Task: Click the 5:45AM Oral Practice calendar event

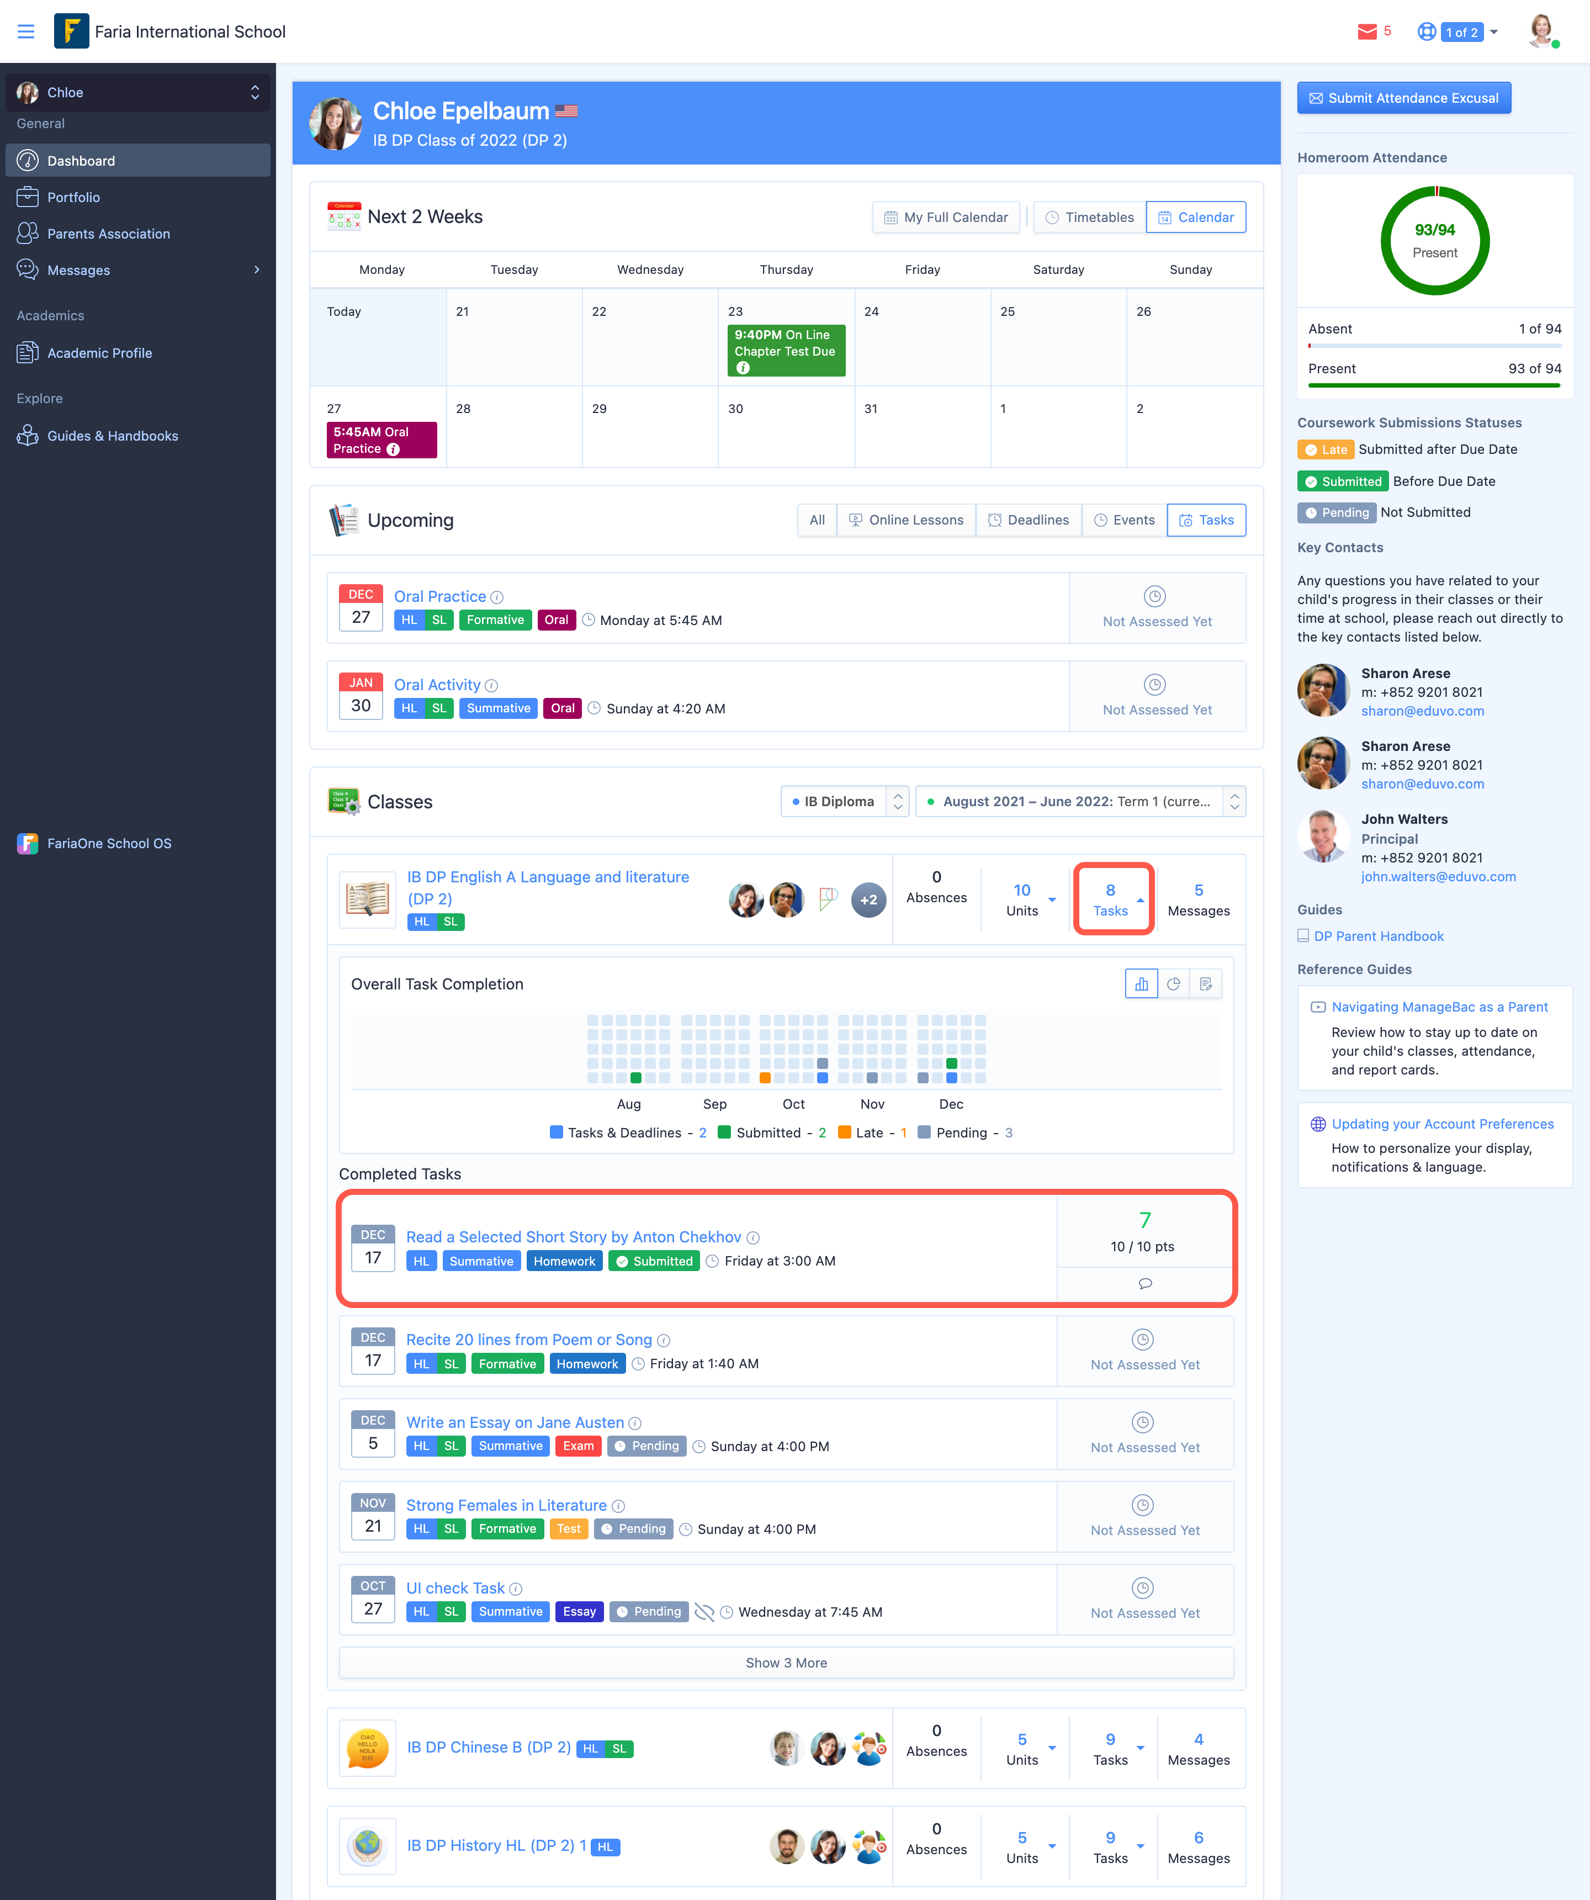Action: coord(381,441)
